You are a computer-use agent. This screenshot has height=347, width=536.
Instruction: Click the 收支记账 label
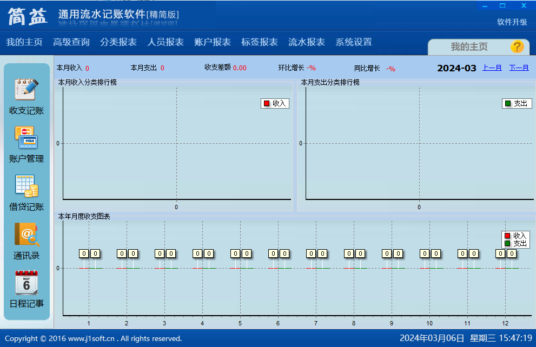tap(27, 111)
